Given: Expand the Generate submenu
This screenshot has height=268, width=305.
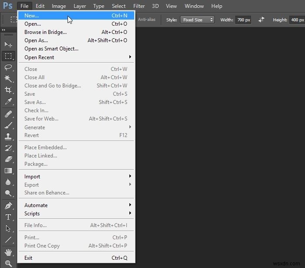Looking at the screenshot, I should pos(76,127).
